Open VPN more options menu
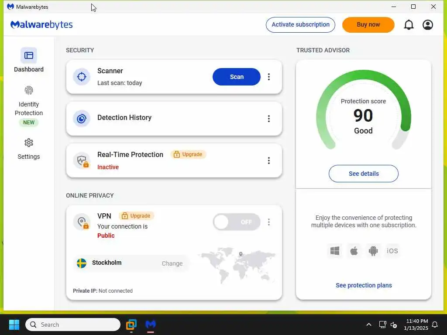447x335 pixels. pos(268,222)
